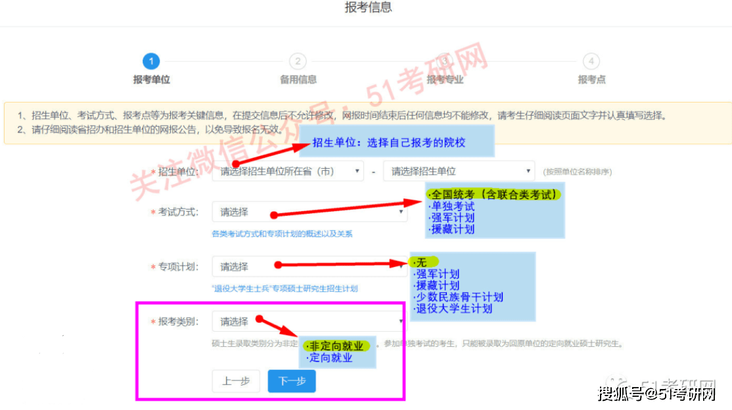Image resolution: width=732 pixels, height=410 pixels.
Task: Select the 备用信息 step label
Action: pyautogui.click(x=298, y=80)
